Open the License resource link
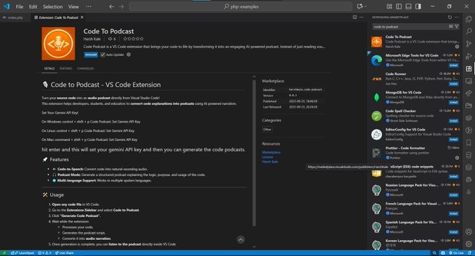The image size is (475, 256). (x=268, y=157)
